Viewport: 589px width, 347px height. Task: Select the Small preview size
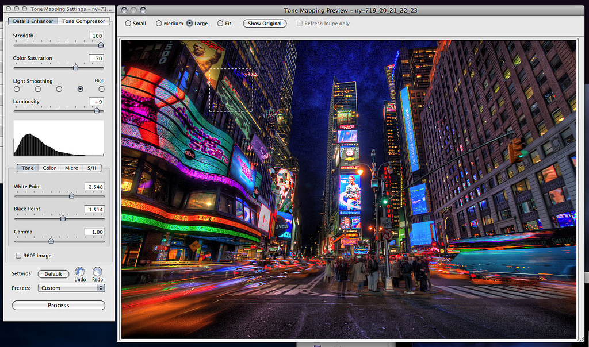point(128,23)
